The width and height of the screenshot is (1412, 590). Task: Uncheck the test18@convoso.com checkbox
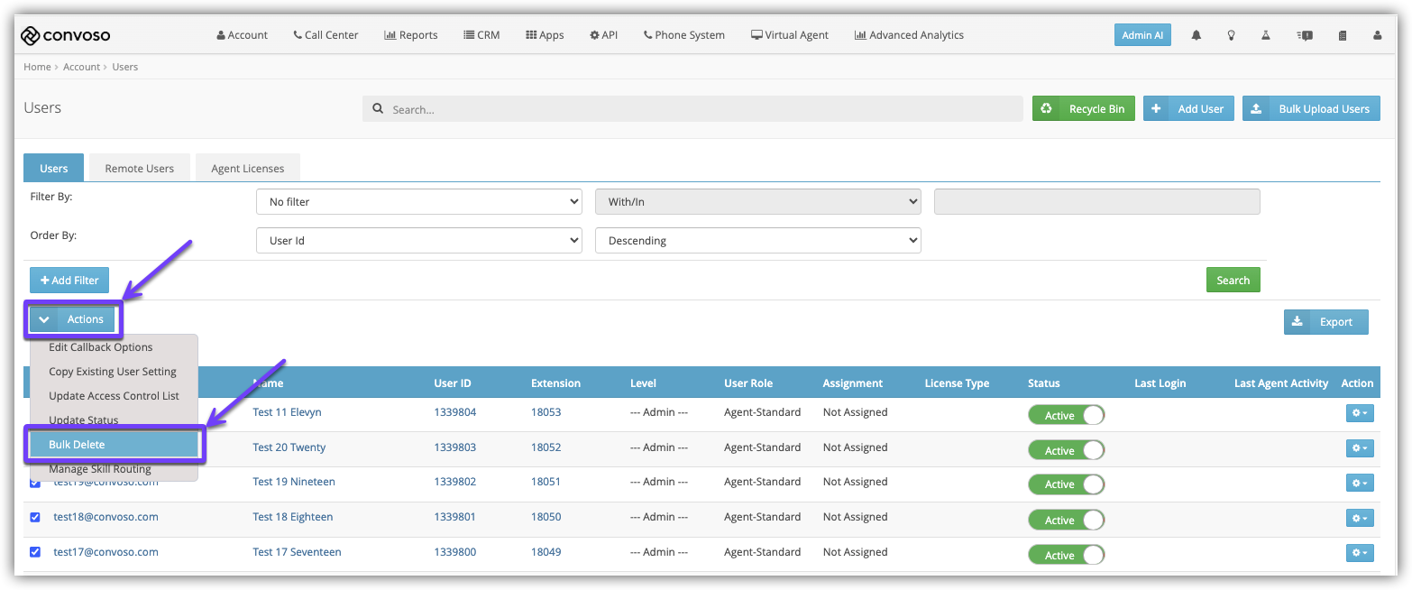[x=35, y=517]
